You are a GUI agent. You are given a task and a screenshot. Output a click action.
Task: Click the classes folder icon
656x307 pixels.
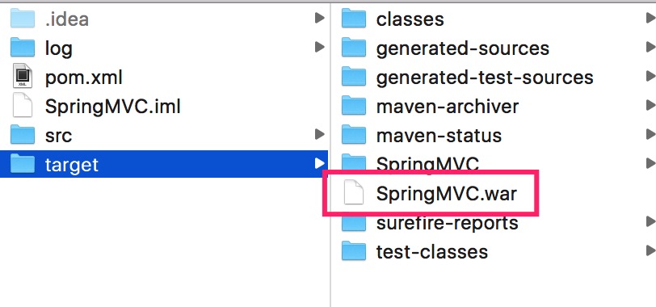pos(354,19)
